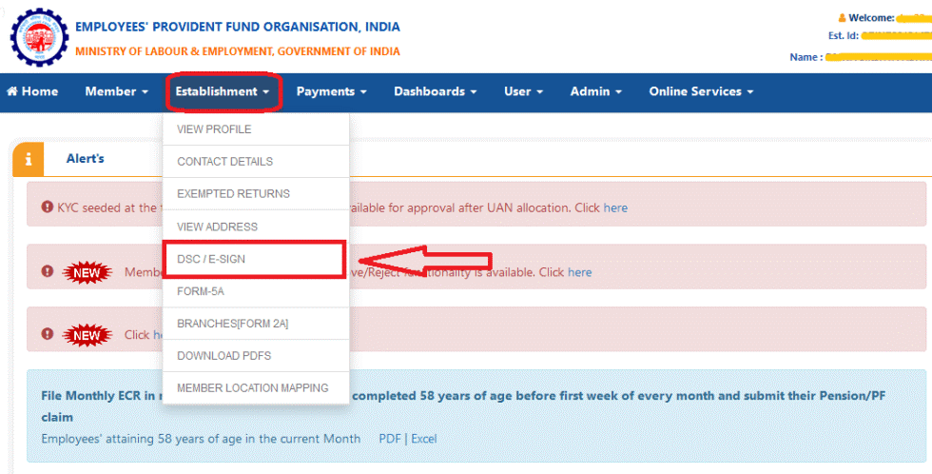
Task: Open FORM-5A from the dropdown
Action: coord(256,291)
